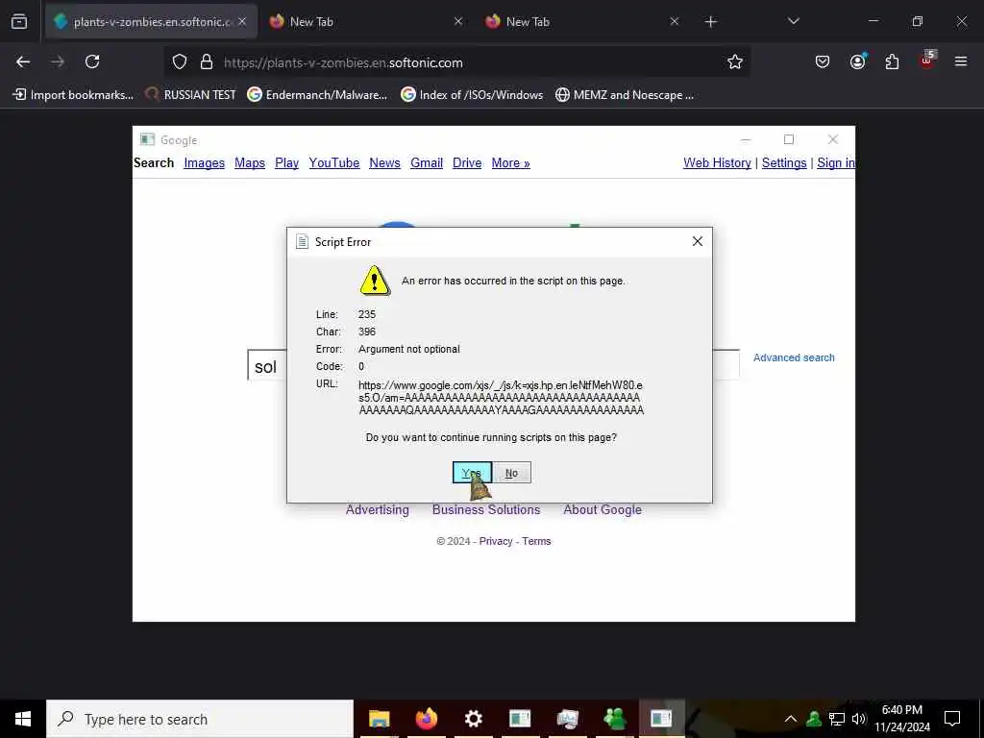Image resolution: width=984 pixels, height=738 pixels.
Task: Open the Endermanch/Malware bookmark
Action: point(317,95)
